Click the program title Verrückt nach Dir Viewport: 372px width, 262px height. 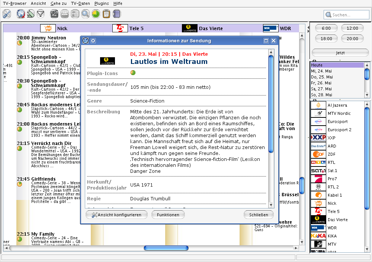(51, 143)
